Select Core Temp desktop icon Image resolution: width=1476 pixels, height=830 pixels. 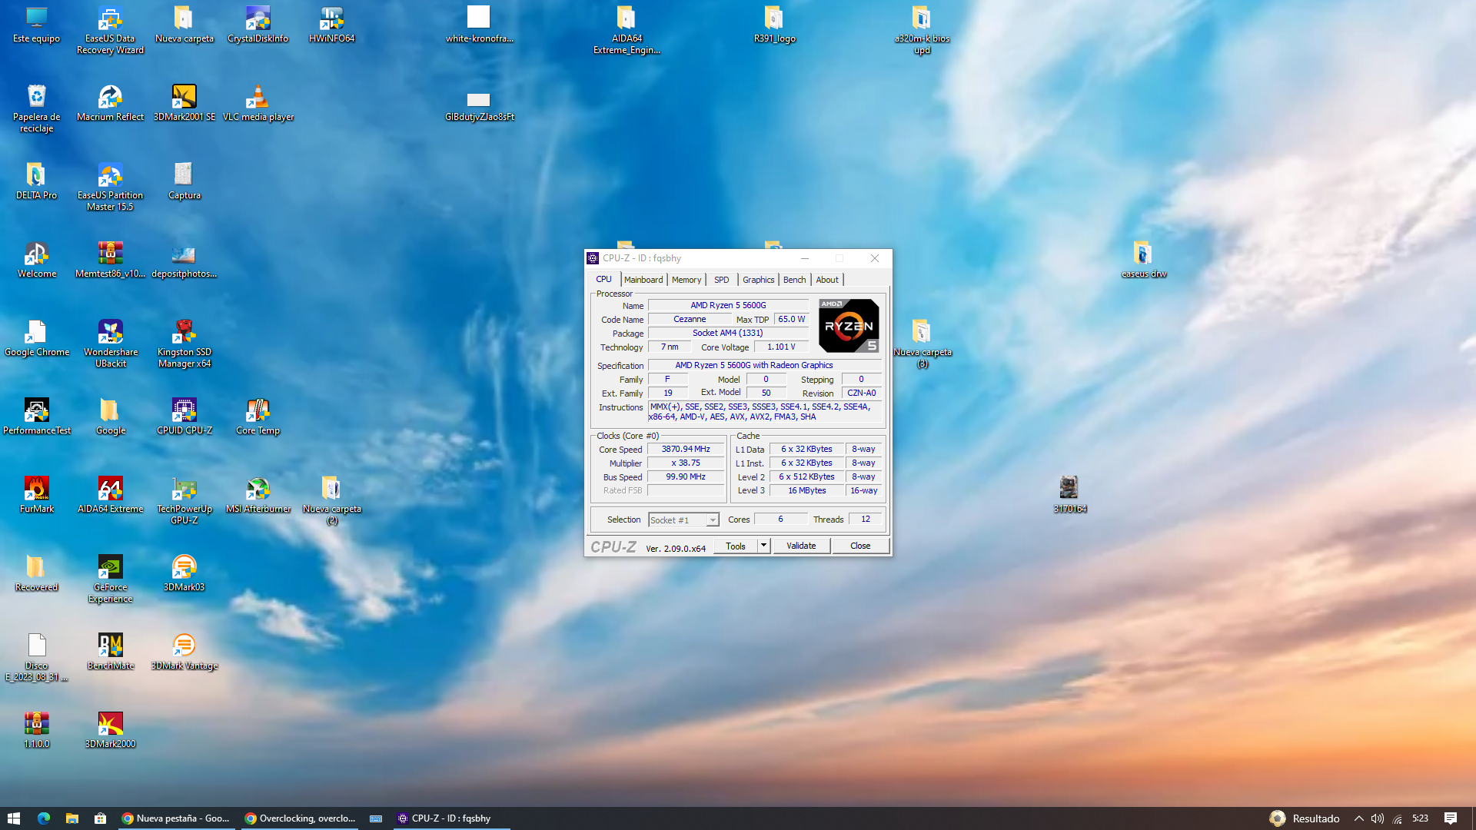coord(258,417)
